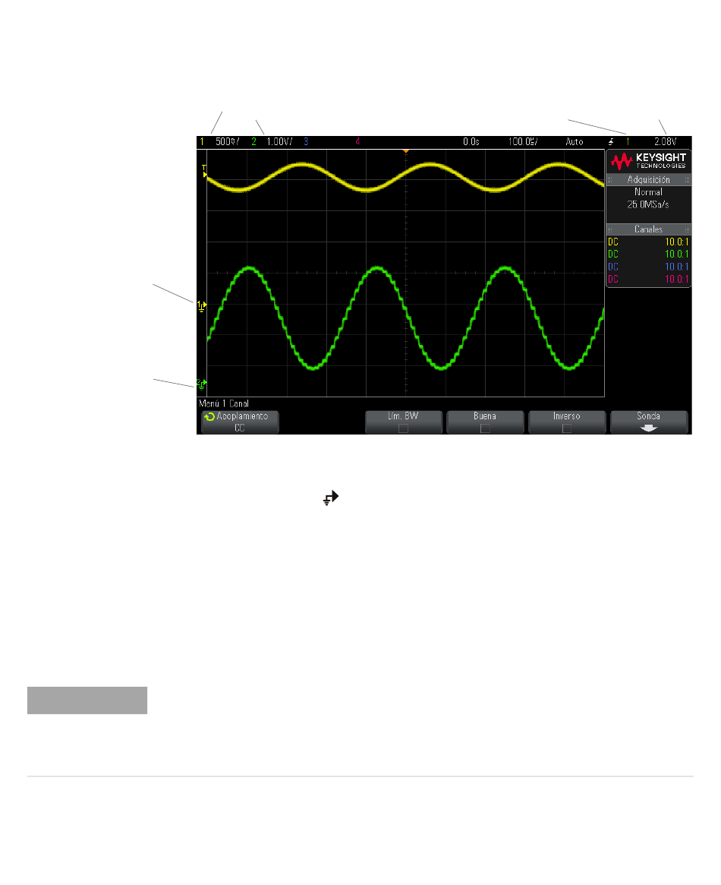
Task: Click the pink DC coupling label
Action: click(613, 279)
